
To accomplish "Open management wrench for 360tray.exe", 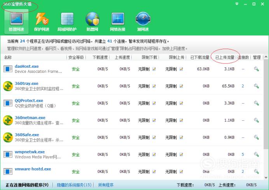I will (x=256, y=86).
